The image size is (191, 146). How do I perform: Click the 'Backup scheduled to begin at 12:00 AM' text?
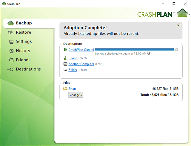click(x=121, y=54)
